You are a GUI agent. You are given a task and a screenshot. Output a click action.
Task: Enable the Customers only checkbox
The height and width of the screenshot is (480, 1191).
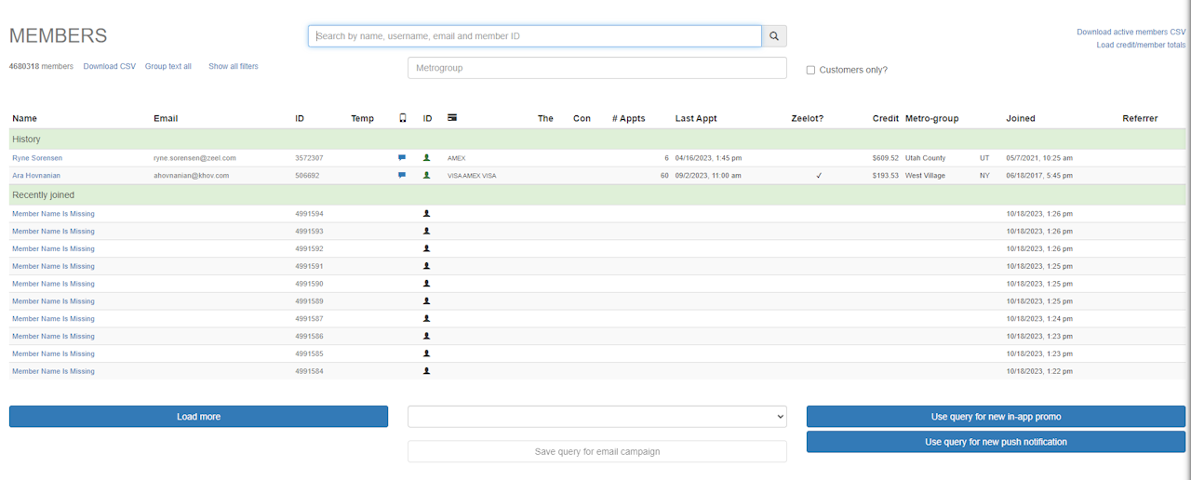coord(810,70)
